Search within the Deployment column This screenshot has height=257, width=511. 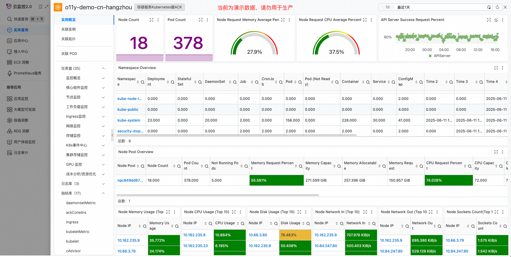(x=173, y=82)
